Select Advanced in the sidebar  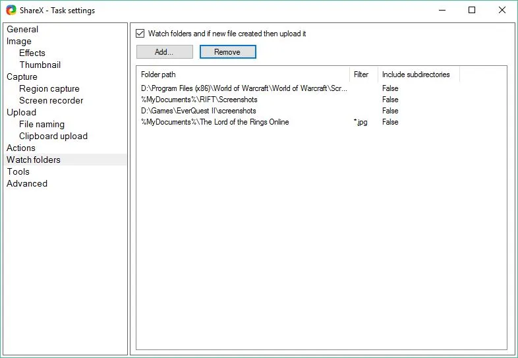pyautogui.click(x=27, y=183)
